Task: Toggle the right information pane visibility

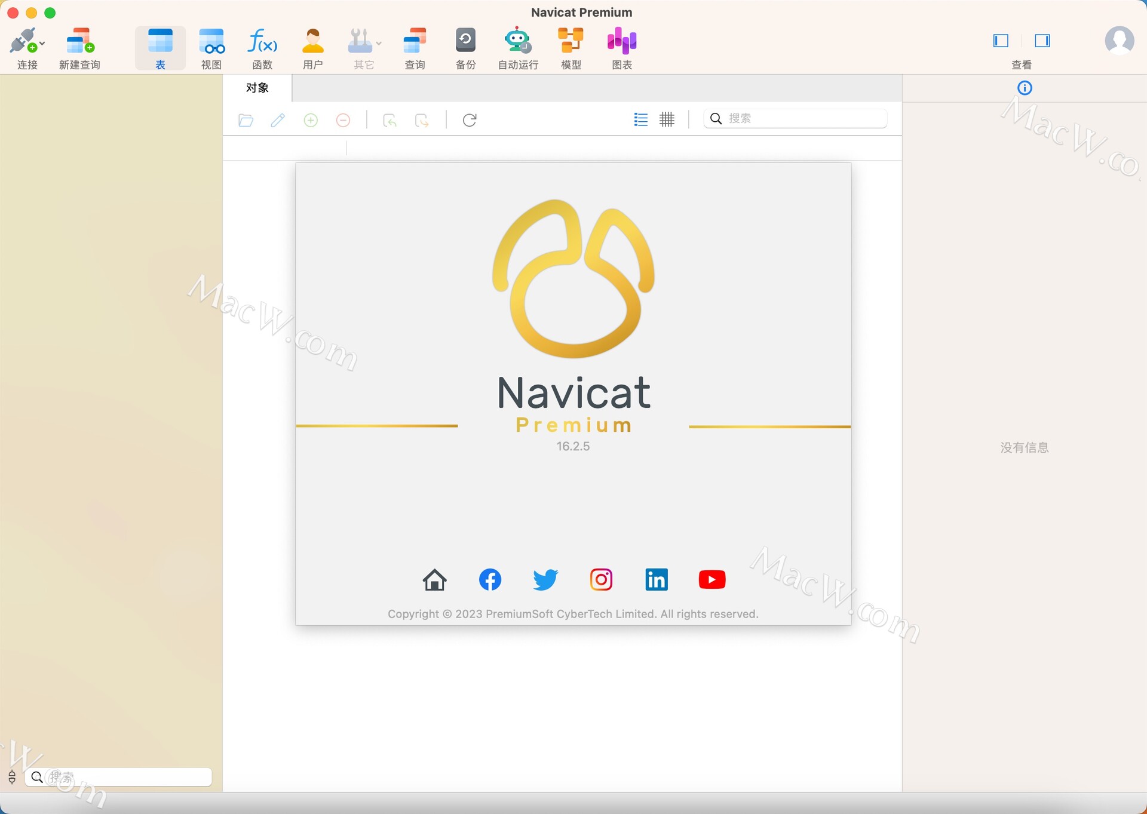Action: (x=1042, y=41)
